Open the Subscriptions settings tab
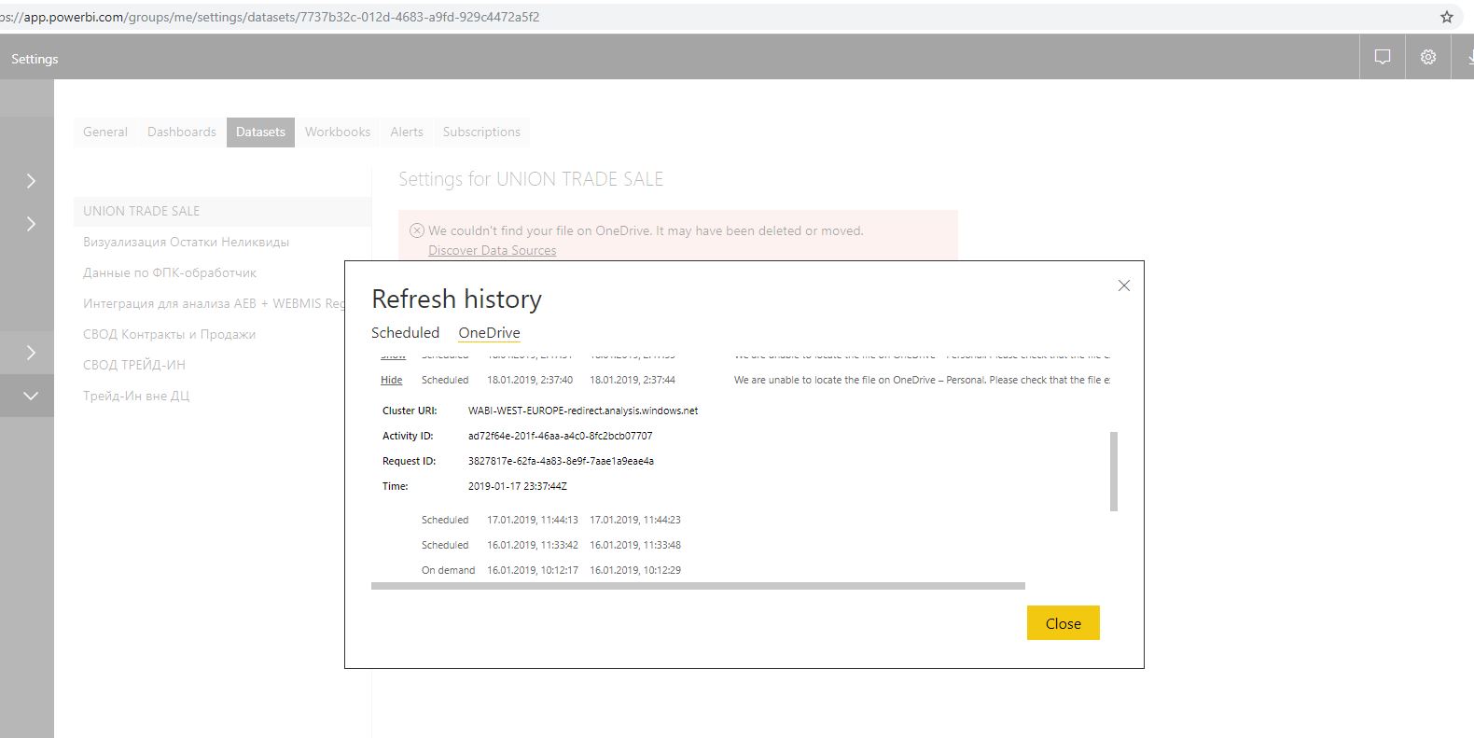1474x738 pixels. pyautogui.click(x=481, y=132)
